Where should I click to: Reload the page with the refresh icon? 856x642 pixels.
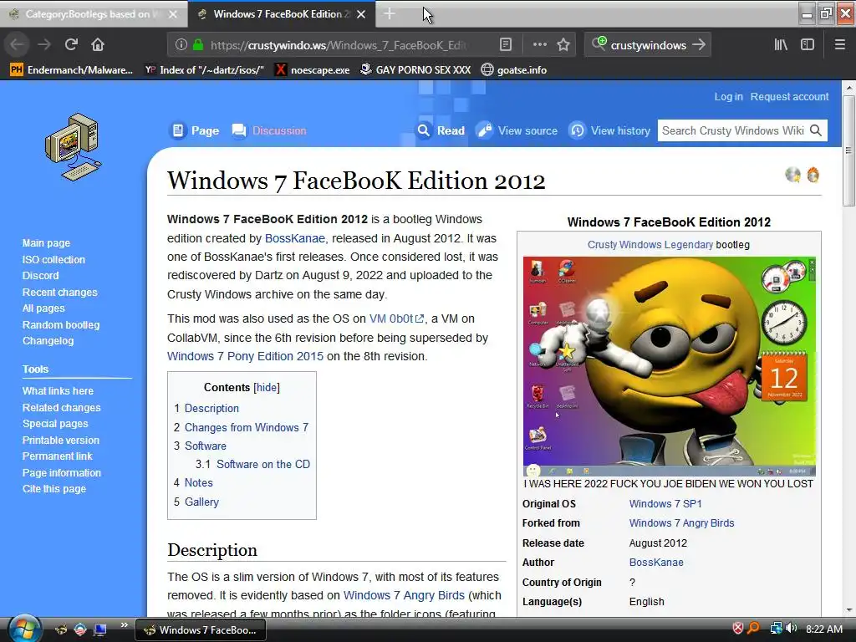click(71, 45)
